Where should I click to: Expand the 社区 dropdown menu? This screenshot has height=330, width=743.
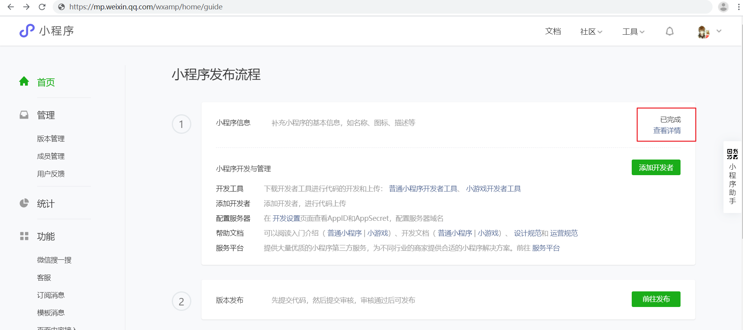click(591, 32)
